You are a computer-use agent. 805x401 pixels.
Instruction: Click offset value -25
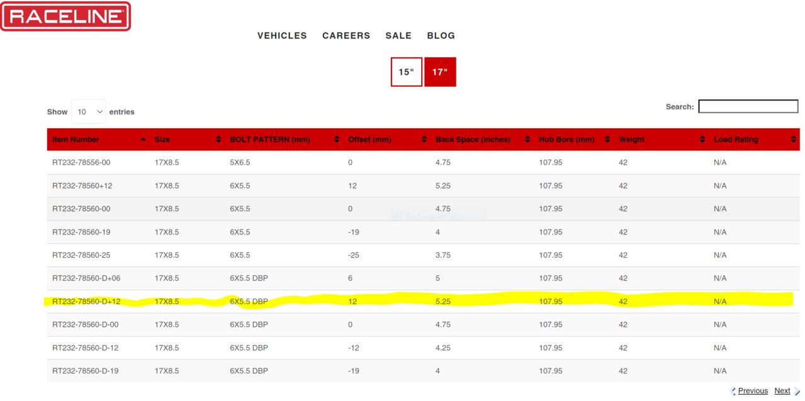[x=354, y=255]
